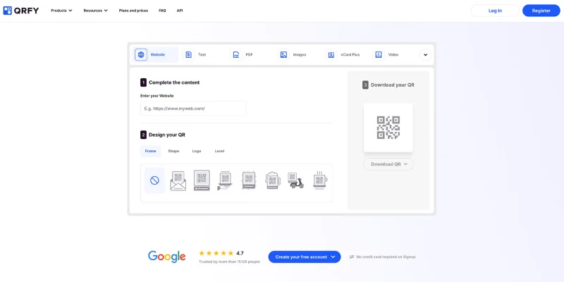The image size is (564, 282).
Task: Choose the vCard Plus QR type
Action: (344, 54)
